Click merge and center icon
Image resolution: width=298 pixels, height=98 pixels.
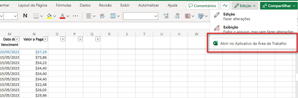point(113,16)
